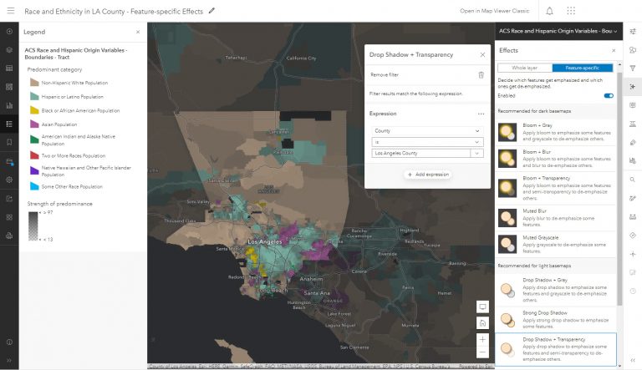Click Open in Map Viewer Classic link
Screen dimensions: 642x370
pos(494,11)
